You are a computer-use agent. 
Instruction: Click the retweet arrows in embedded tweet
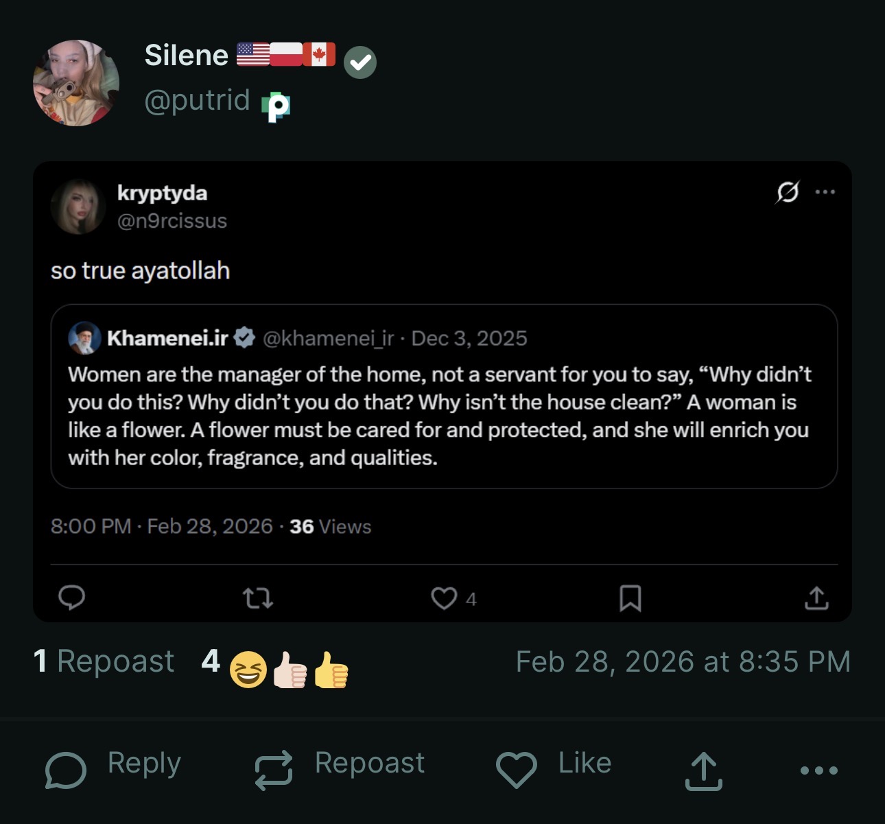(x=258, y=599)
